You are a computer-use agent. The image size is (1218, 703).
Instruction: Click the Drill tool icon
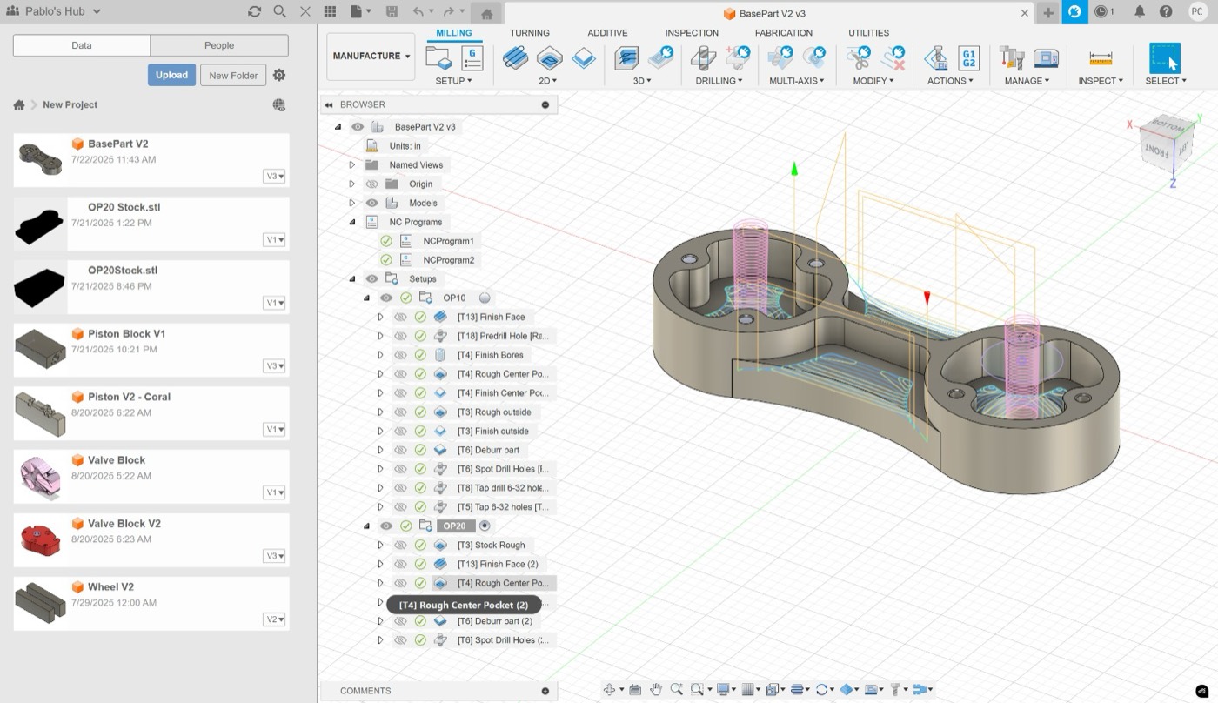(x=703, y=58)
